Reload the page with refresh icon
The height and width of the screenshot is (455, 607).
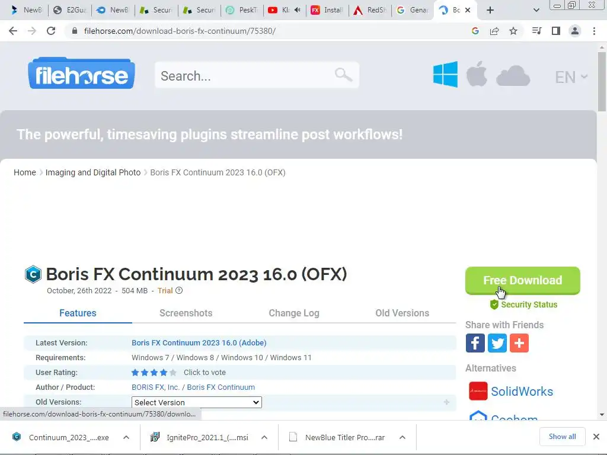(51, 31)
